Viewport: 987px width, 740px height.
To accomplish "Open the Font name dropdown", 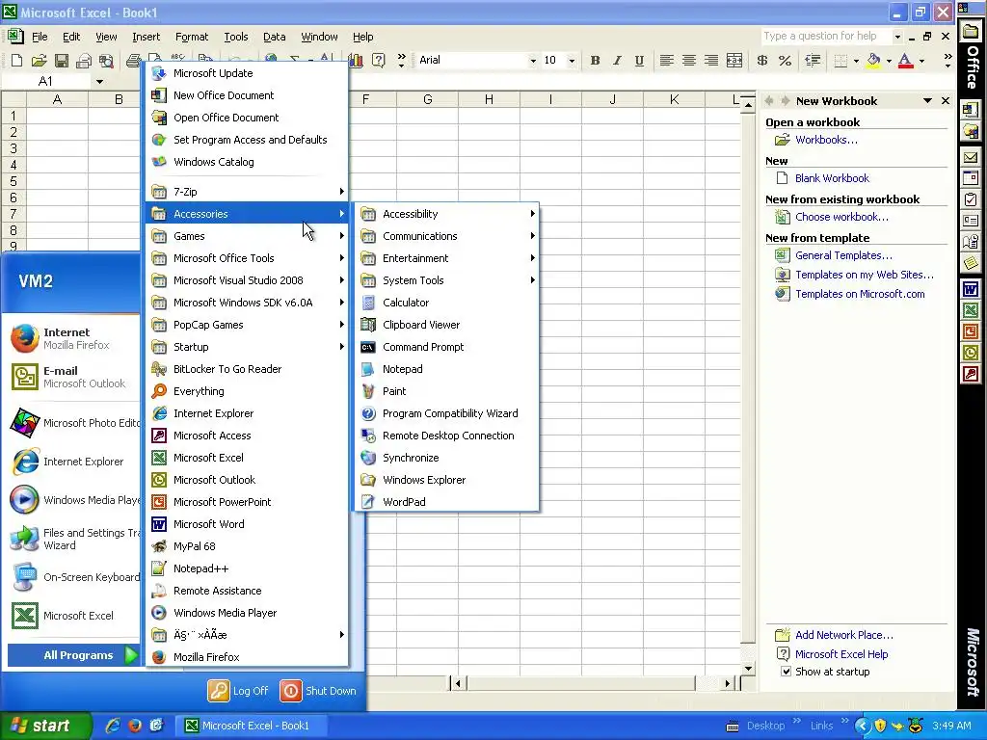I will (x=532, y=61).
